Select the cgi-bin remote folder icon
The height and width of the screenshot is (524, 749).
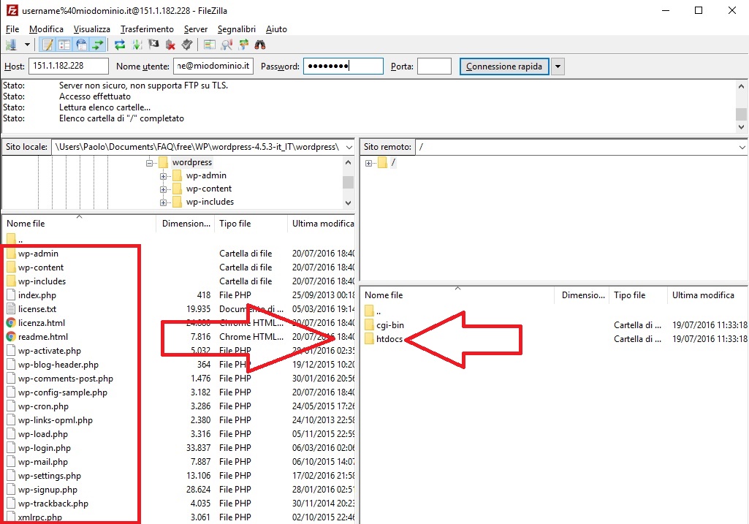pos(369,325)
